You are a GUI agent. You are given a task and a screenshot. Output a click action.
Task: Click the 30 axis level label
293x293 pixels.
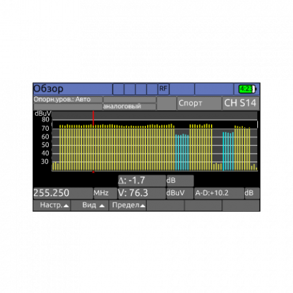[x=45, y=161]
